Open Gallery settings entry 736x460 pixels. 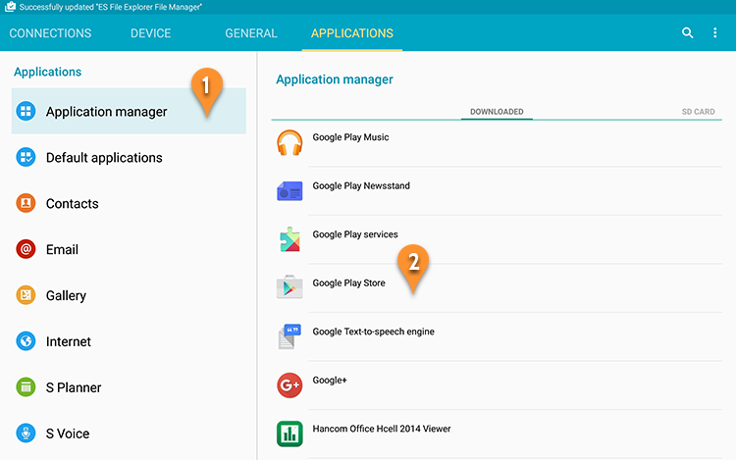tap(129, 295)
